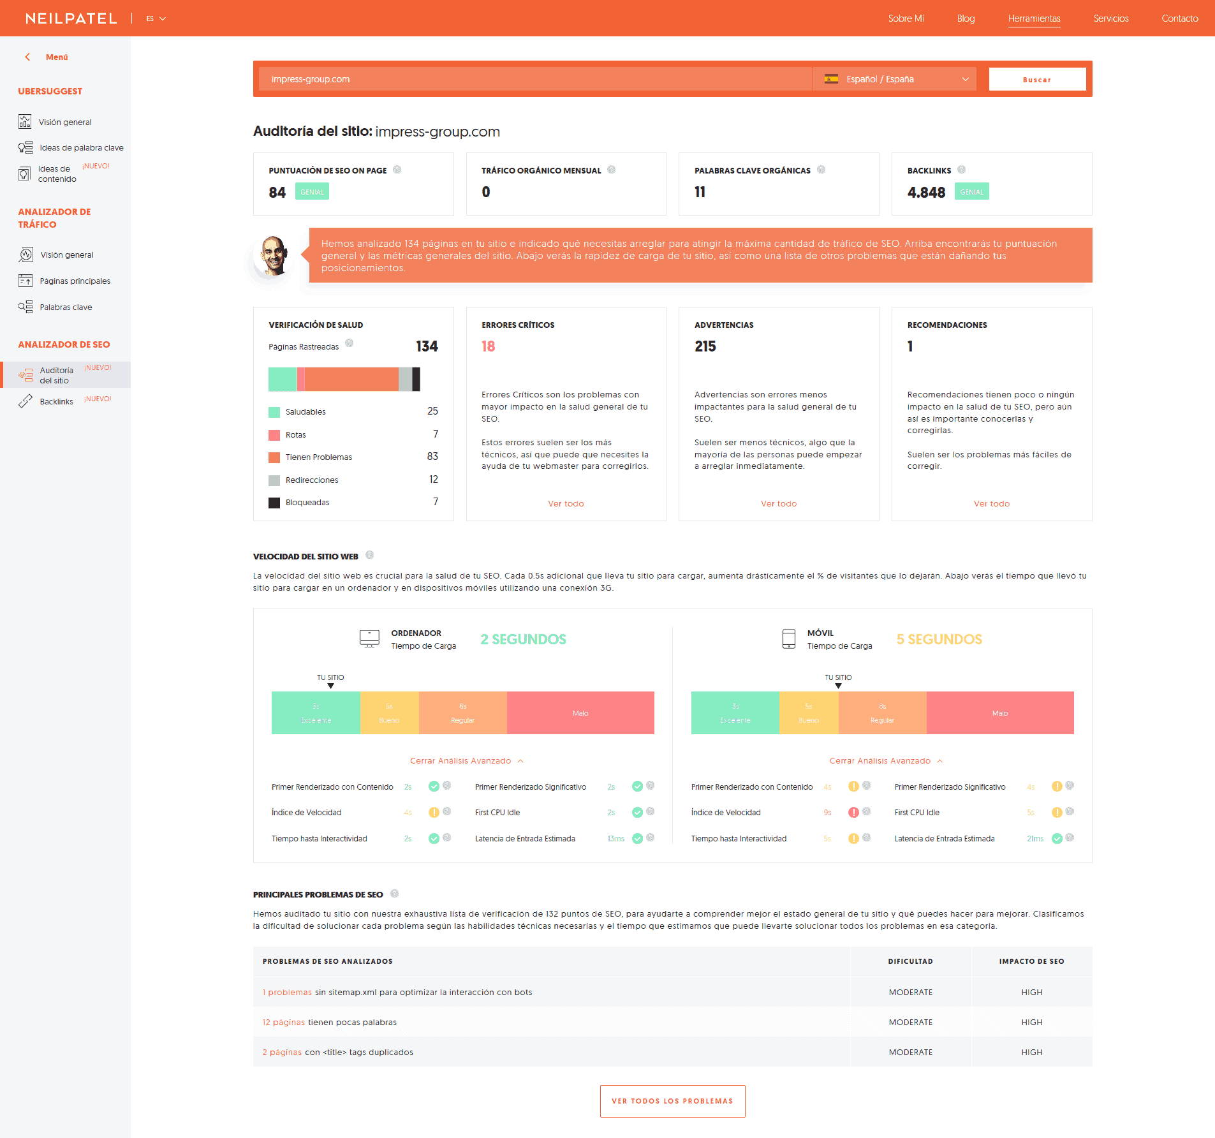Click desktop First CPU Idle green check icon
The height and width of the screenshot is (1138, 1215).
click(x=637, y=812)
